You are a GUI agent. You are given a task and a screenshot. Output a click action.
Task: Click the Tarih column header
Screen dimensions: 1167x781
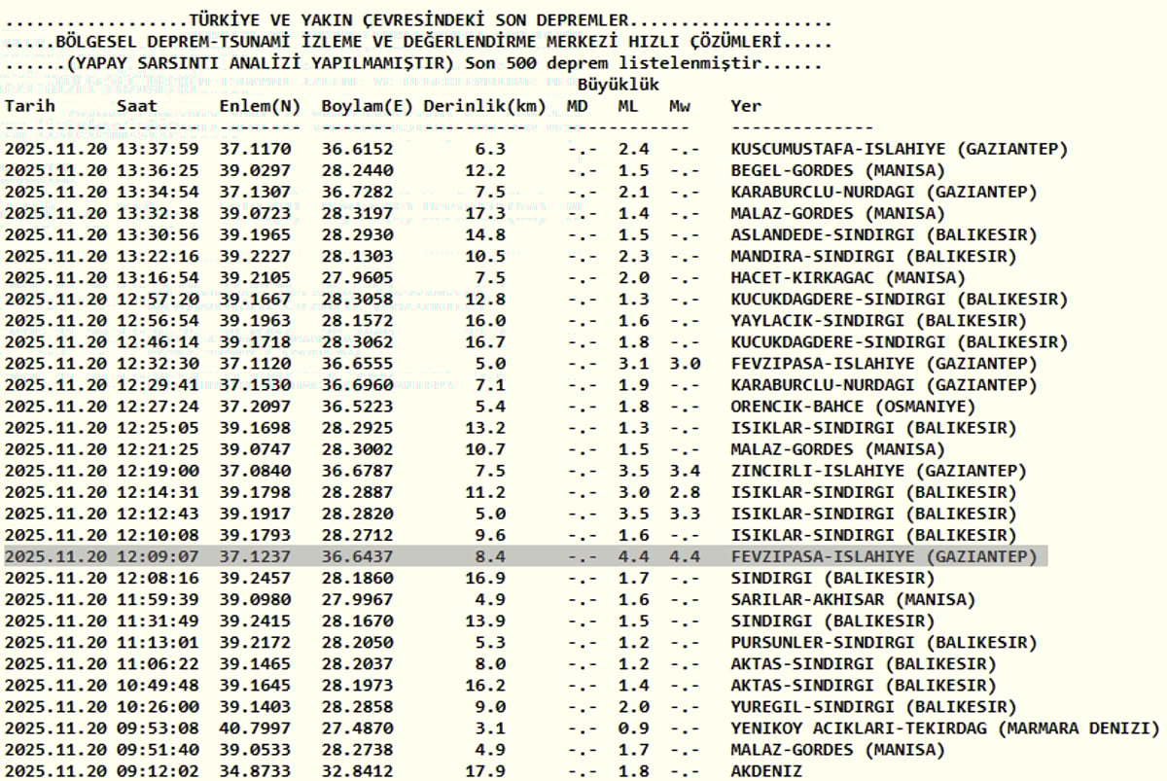pos(30,106)
